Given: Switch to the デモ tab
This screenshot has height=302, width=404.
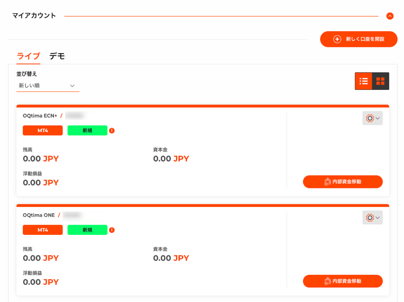Looking at the screenshot, I should (57, 56).
